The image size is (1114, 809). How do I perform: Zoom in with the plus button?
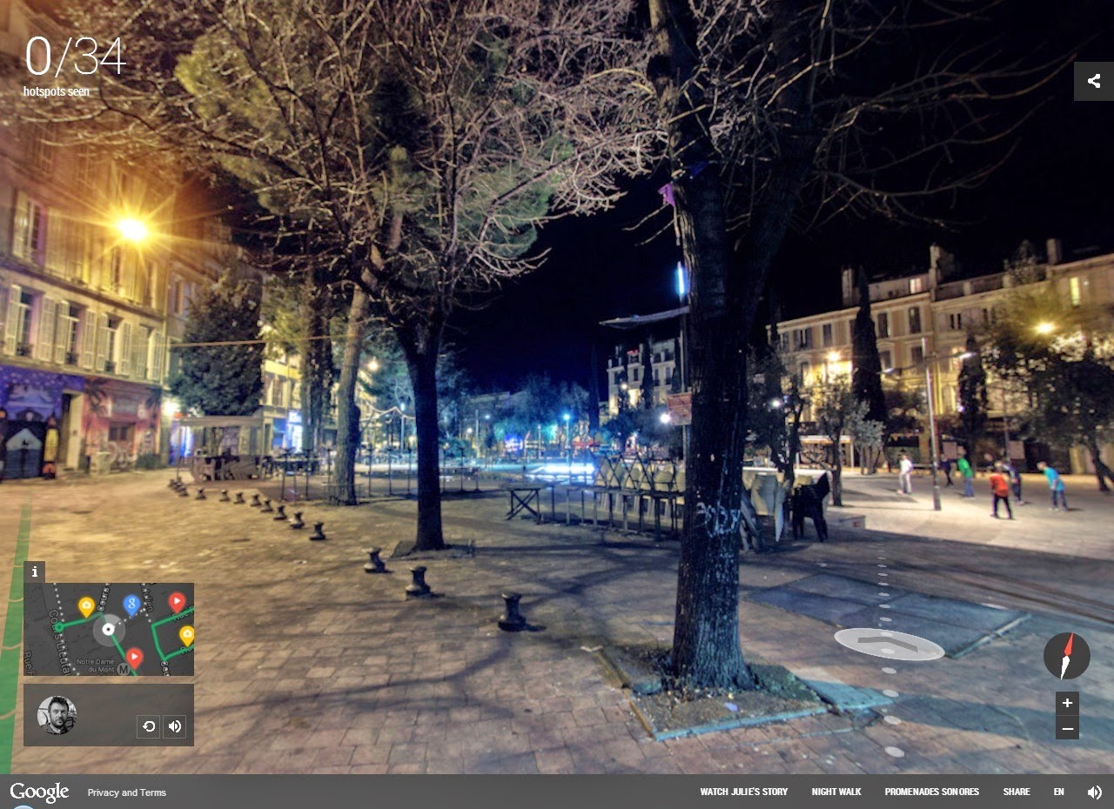pyautogui.click(x=1068, y=704)
